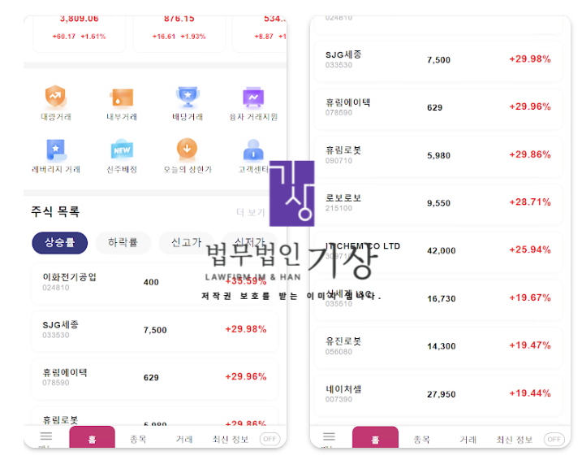Click +25.94% change value
Screen dimensions: 582x460
pyautogui.click(x=530, y=250)
